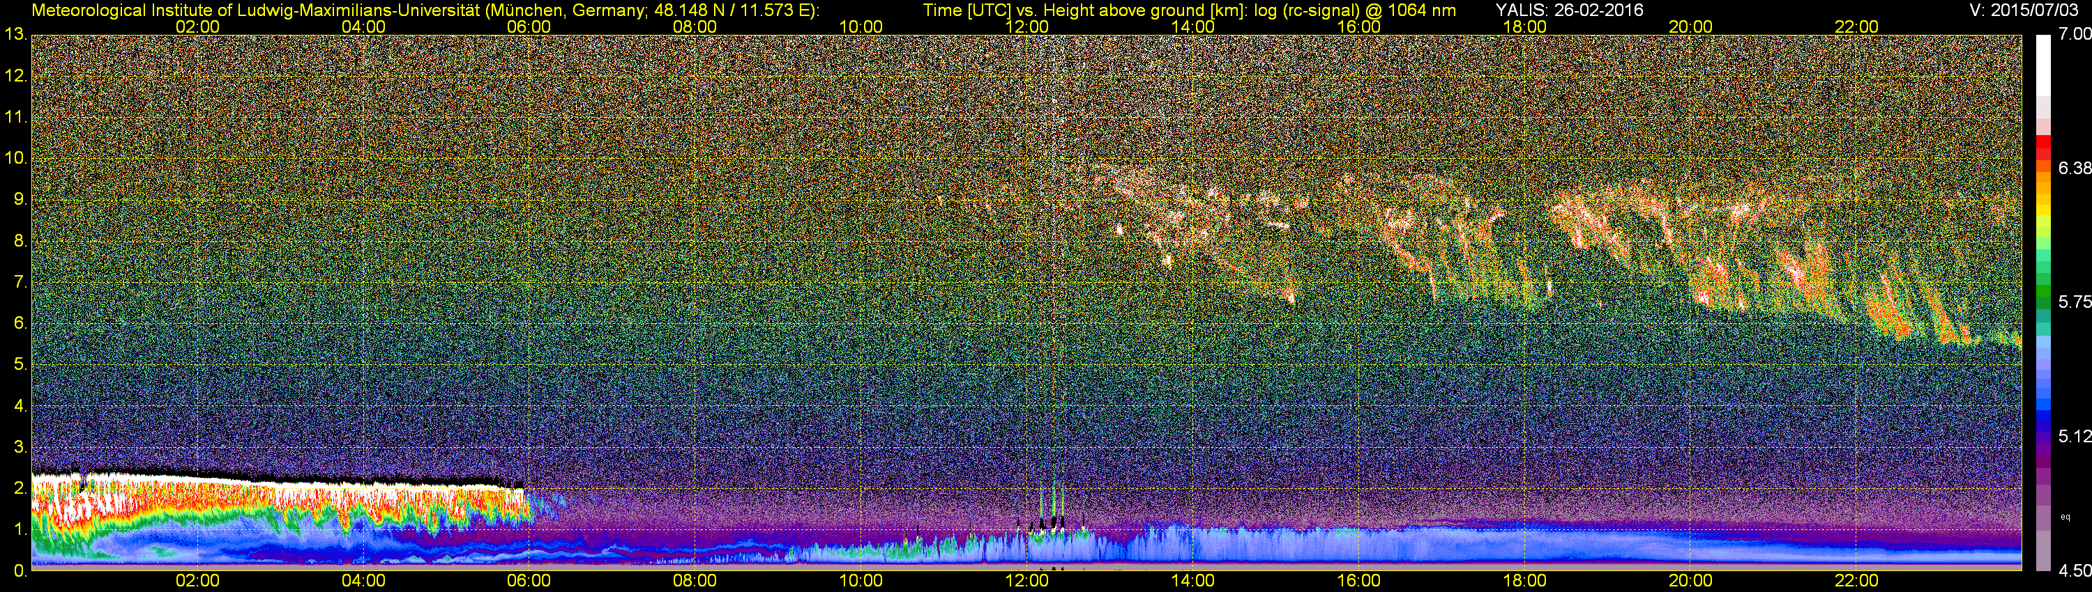The image size is (2092, 592).
Task: Click the height axis label '13.'
Action: pyautogui.click(x=15, y=34)
